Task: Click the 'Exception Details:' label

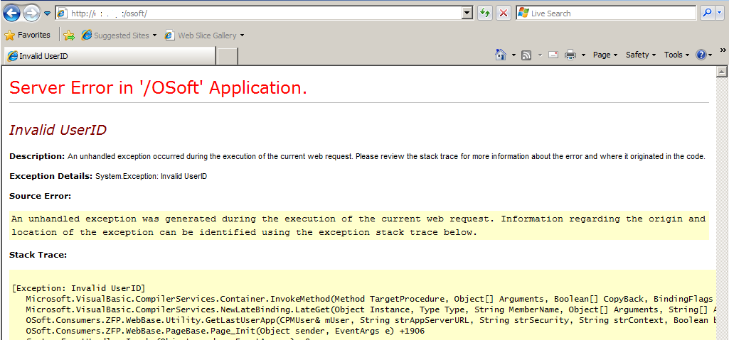Action: (x=51, y=176)
